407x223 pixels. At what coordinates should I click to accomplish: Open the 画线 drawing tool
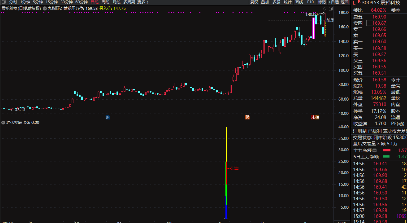299,2
